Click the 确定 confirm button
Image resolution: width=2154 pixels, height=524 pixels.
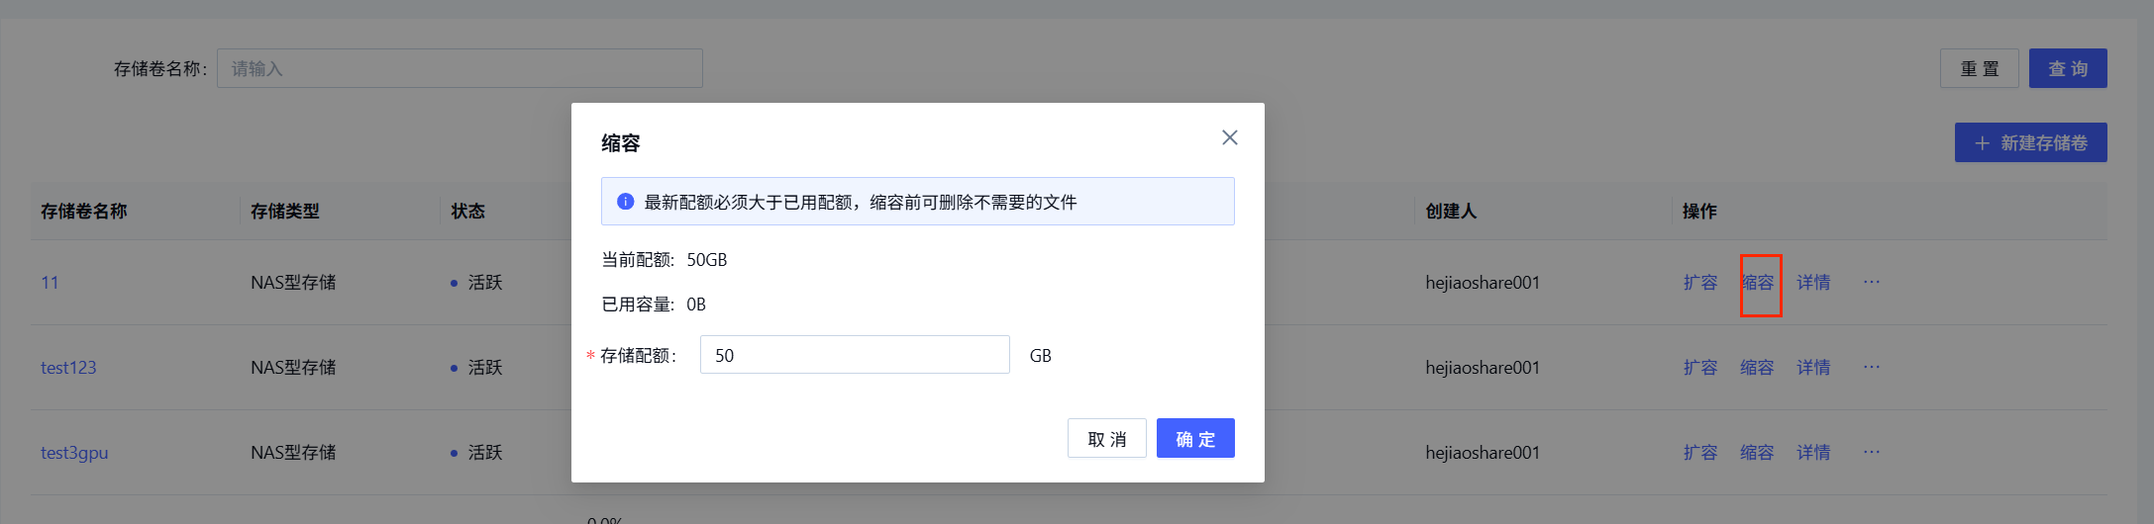(1194, 439)
